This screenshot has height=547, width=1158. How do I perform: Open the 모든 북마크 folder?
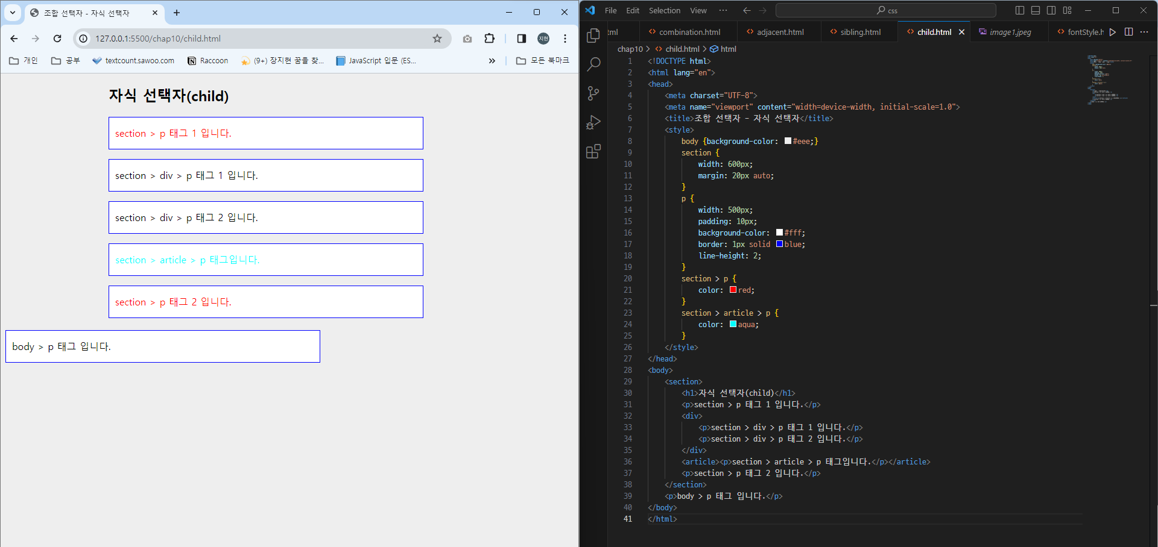coord(543,61)
